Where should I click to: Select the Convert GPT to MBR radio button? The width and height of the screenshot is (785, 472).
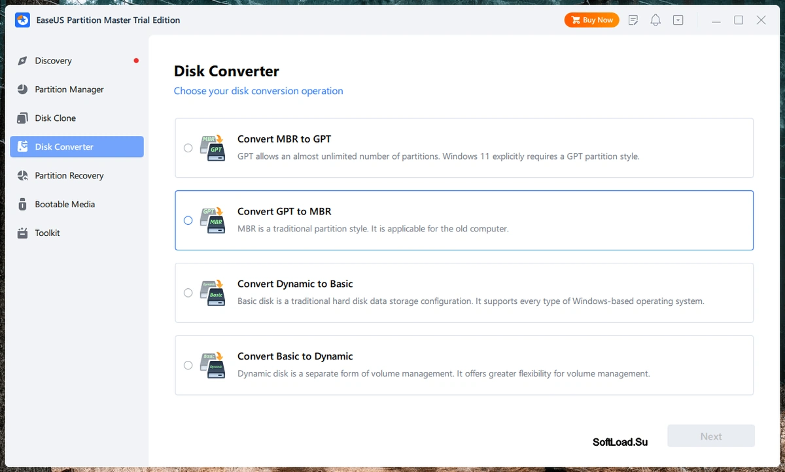[x=188, y=220]
